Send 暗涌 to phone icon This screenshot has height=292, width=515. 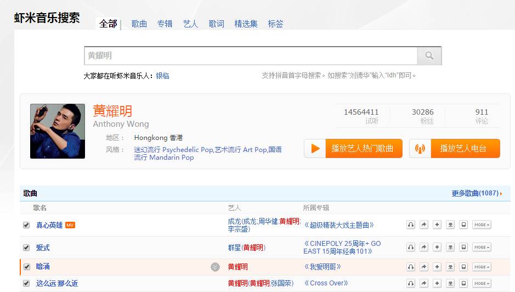click(x=463, y=267)
